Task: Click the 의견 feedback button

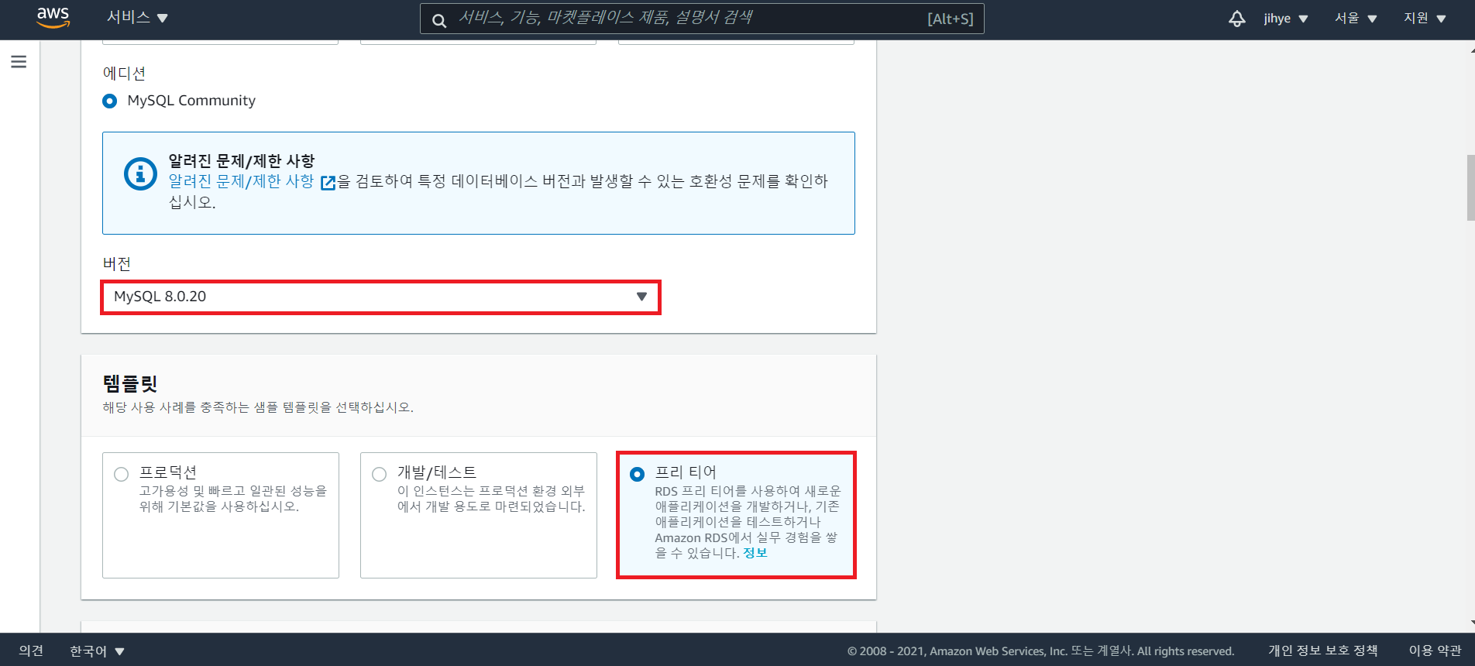Action: [31, 651]
